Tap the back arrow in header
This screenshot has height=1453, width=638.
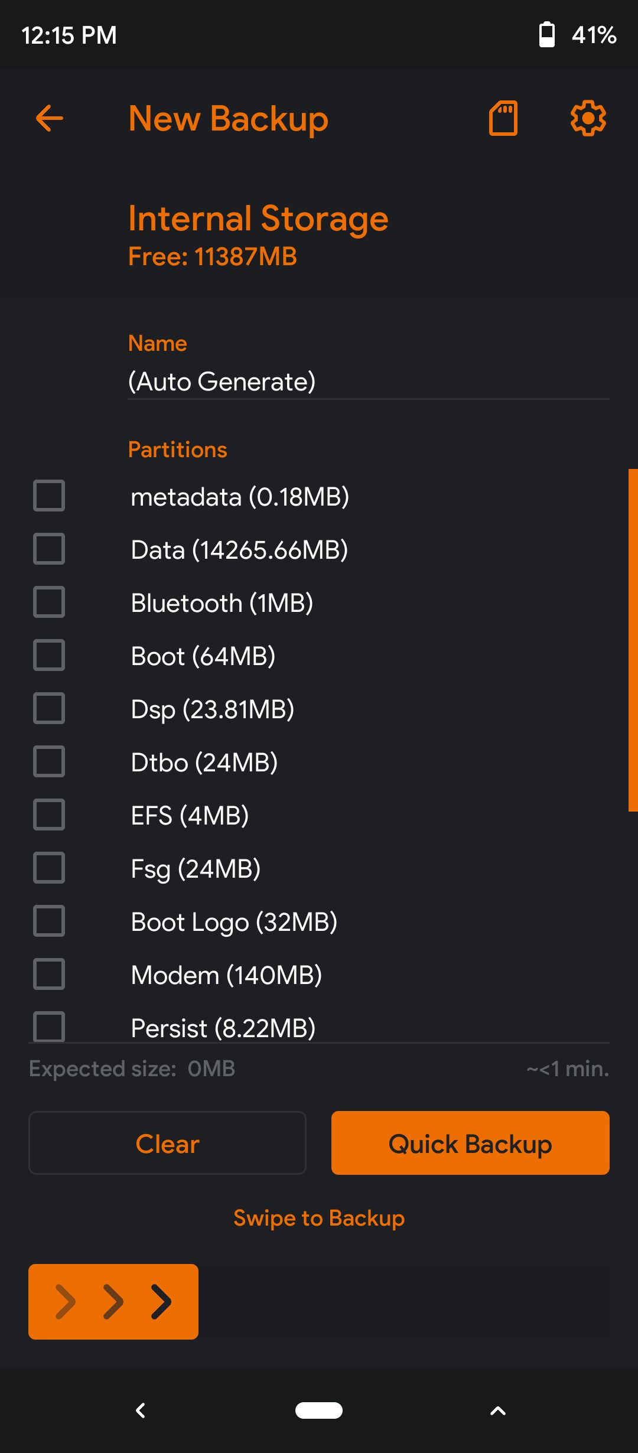click(50, 119)
